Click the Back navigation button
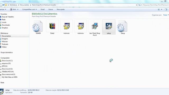The image size is (169, 95). 1,5
